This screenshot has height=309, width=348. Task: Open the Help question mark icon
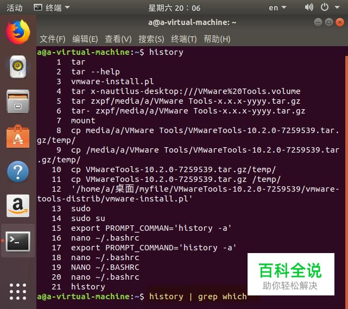point(18,172)
